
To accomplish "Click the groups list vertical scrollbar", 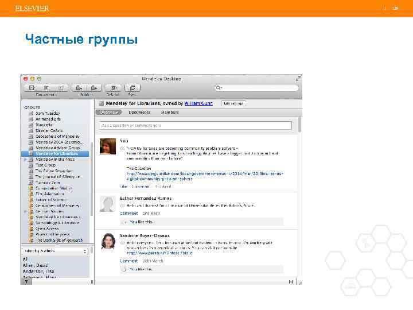I will (x=92, y=179).
